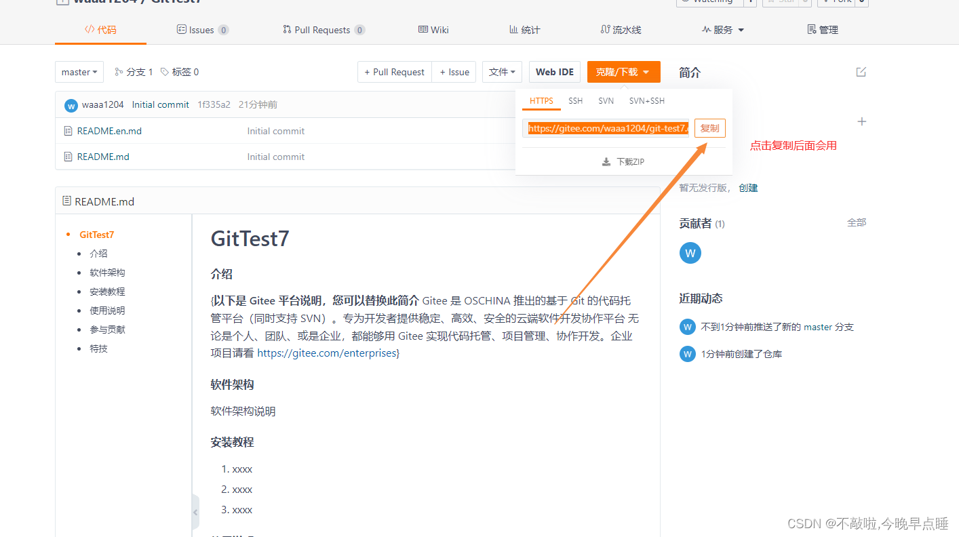Click the edit icon beside 简介

pyautogui.click(x=861, y=72)
